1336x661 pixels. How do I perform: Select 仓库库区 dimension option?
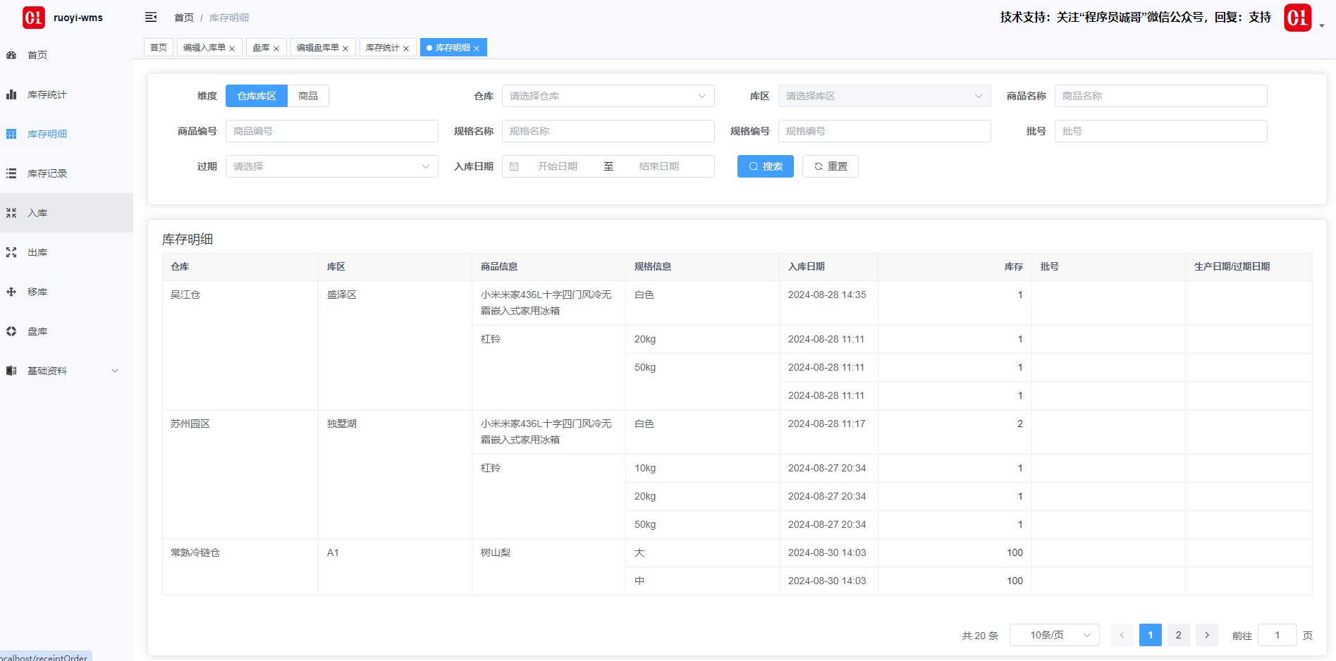[257, 96]
